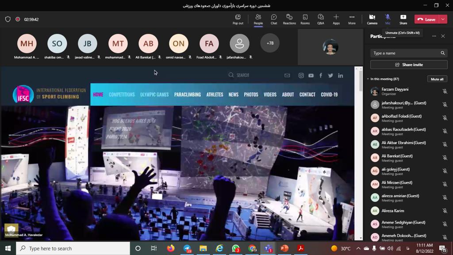Collapse the In this meeting list

pos(368,79)
